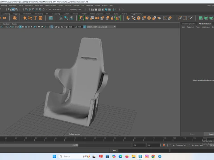
Task: Click the orange cylinder with arrow shelf icon
Action: coord(128,18)
